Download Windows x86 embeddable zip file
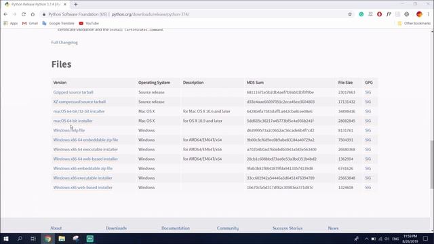The width and height of the screenshot is (434, 244). tap(83, 169)
